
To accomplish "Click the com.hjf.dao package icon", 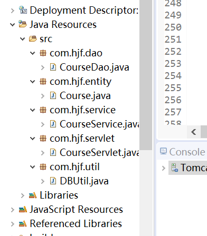I will [43, 53].
